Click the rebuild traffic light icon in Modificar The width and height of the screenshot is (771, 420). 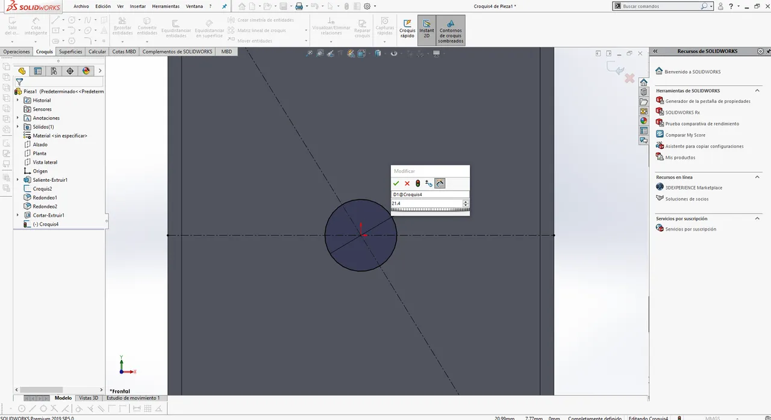tap(418, 184)
